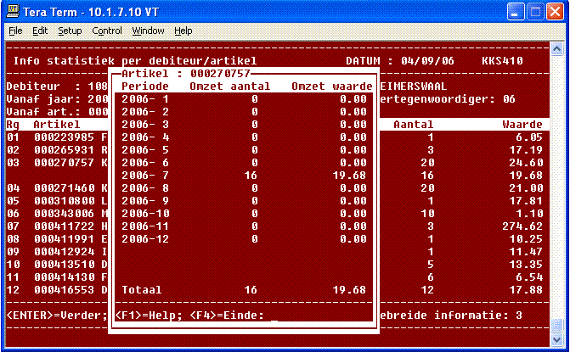The width and height of the screenshot is (570, 352).
Task: Open the Setup menu
Action: tap(70, 31)
